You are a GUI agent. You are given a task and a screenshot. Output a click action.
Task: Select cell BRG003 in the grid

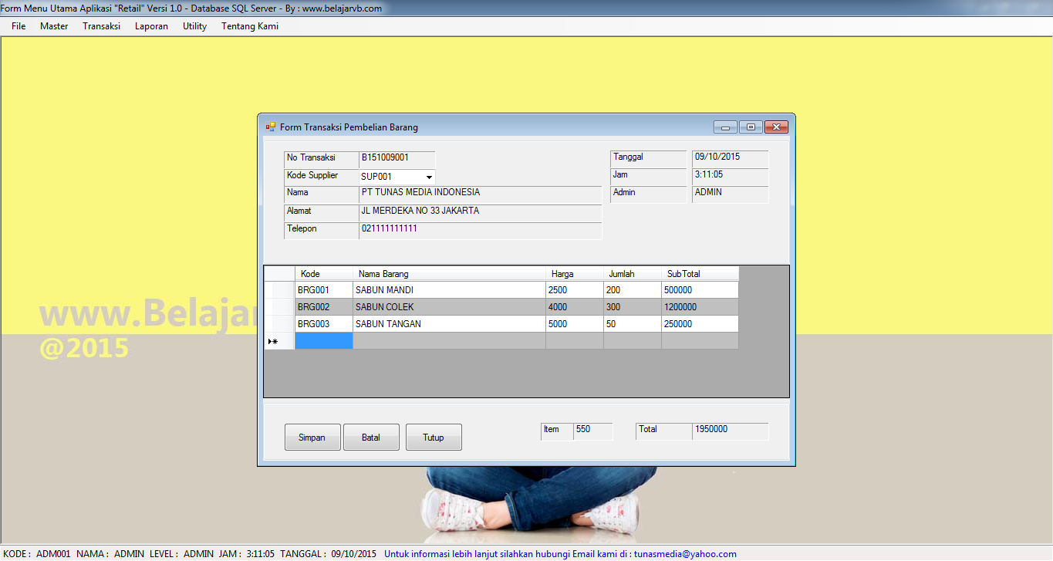coord(324,324)
